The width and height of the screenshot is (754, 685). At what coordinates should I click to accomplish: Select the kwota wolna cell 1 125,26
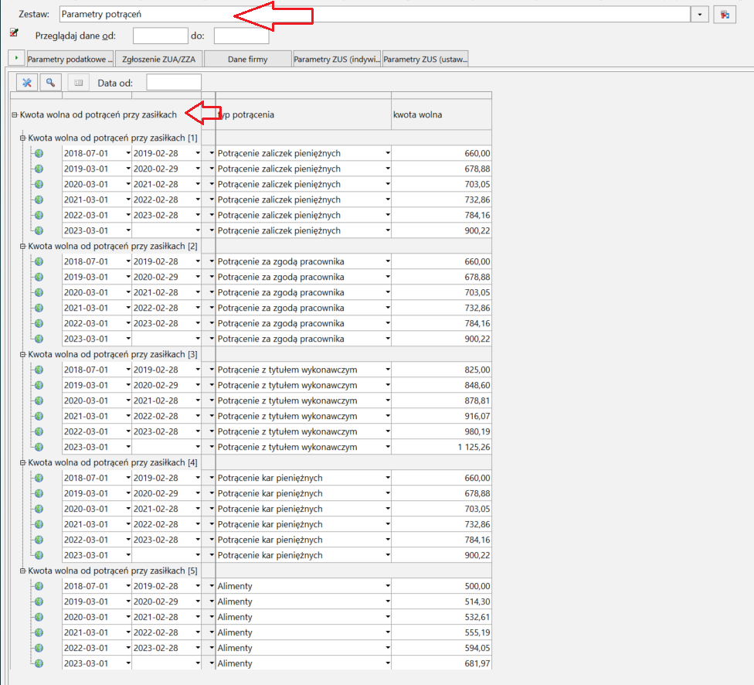point(441,447)
